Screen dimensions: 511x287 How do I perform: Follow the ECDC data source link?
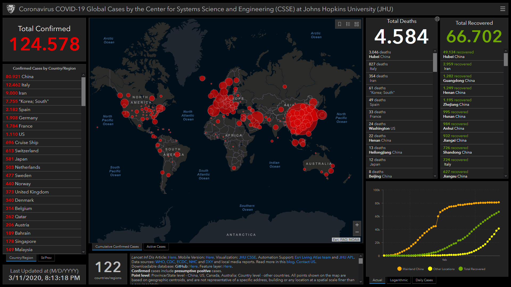pos(182,262)
